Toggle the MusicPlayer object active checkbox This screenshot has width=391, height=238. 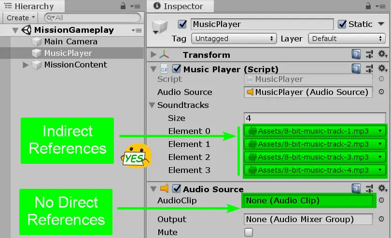click(x=182, y=24)
